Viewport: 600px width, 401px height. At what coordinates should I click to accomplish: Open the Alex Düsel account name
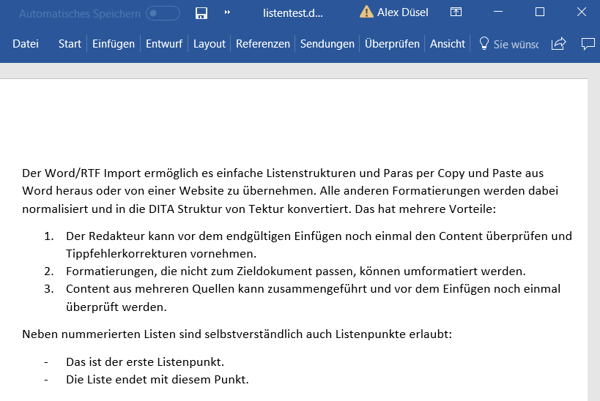click(402, 12)
